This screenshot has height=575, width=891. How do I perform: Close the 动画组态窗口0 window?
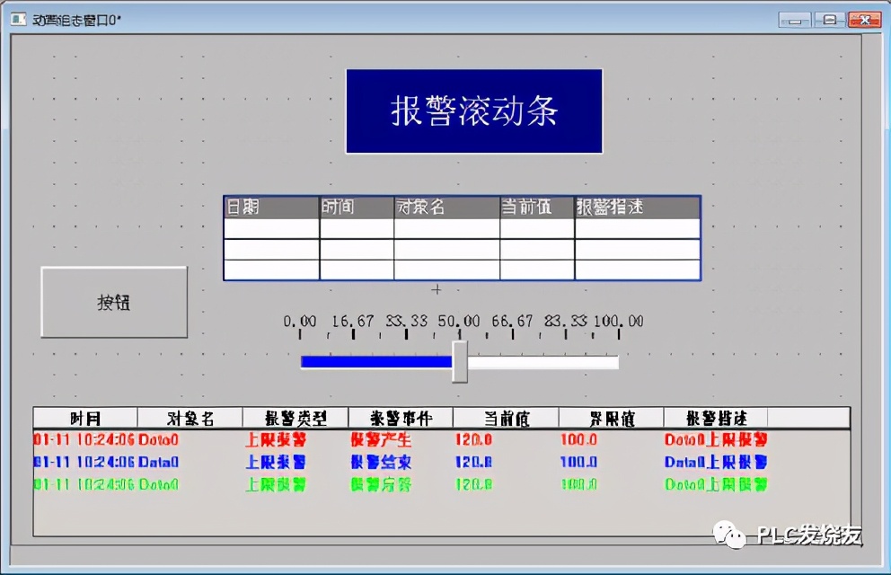(864, 21)
